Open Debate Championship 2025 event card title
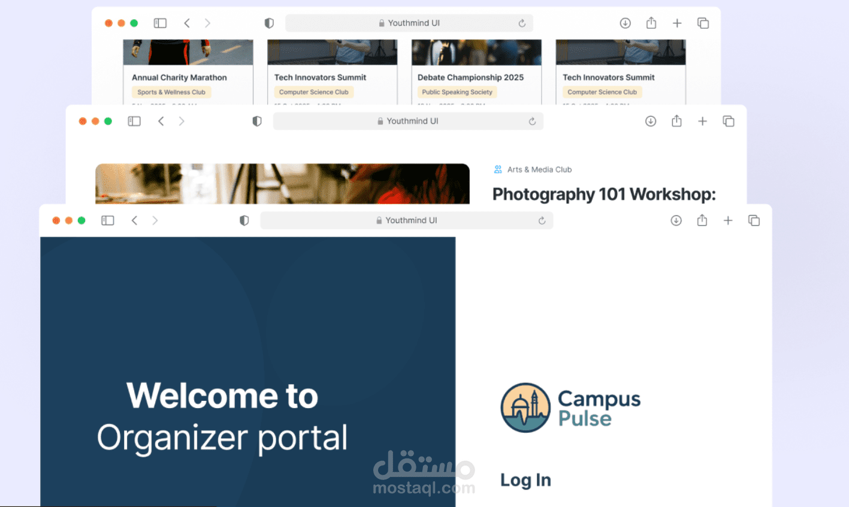 click(470, 77)
